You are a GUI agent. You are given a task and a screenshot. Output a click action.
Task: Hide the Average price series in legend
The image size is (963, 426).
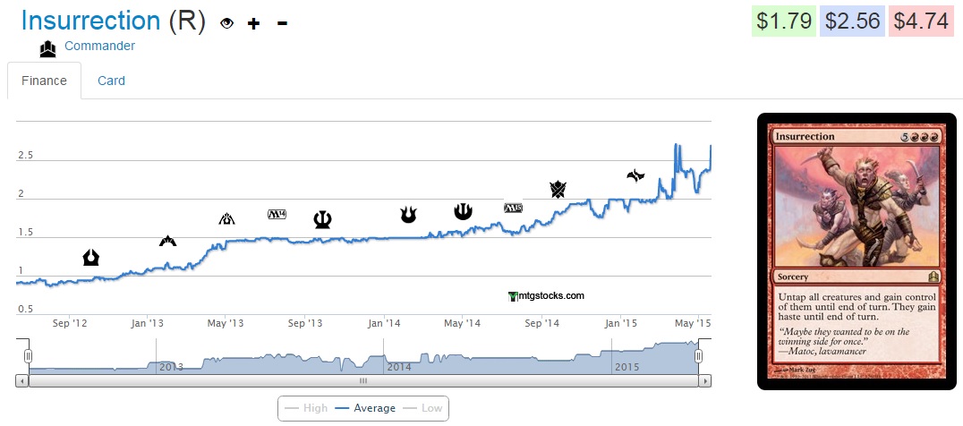365,408
